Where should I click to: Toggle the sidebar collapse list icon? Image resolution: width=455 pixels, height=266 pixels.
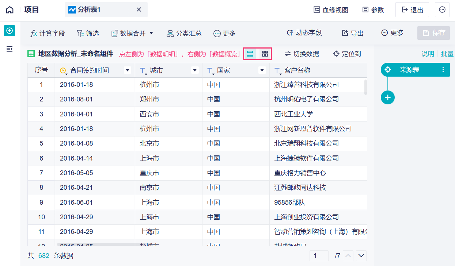(x=10, y=49)
